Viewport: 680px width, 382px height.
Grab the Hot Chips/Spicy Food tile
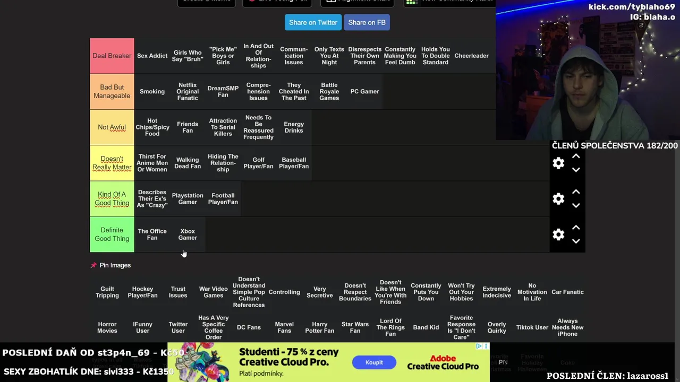152,127
